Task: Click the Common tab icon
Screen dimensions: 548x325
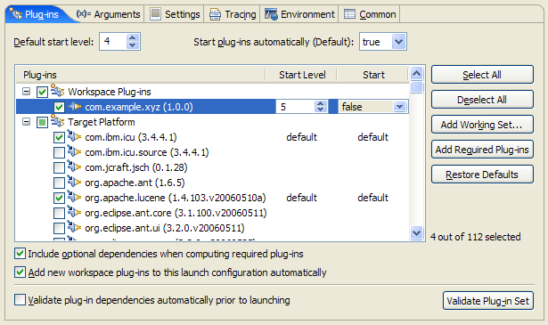Action: 349,14
